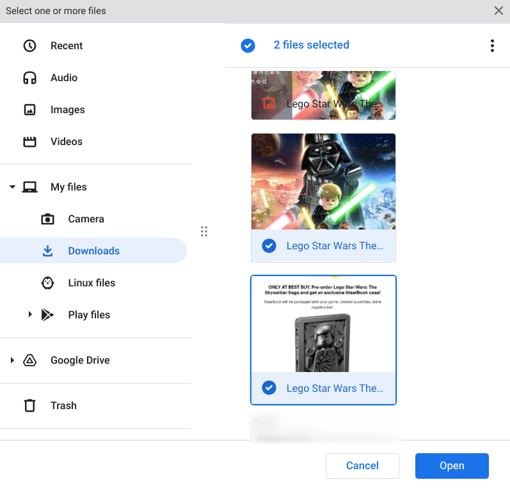510x489 pixels.
Task: Open the three-dot more options menu
Action: tap(492, 46)
